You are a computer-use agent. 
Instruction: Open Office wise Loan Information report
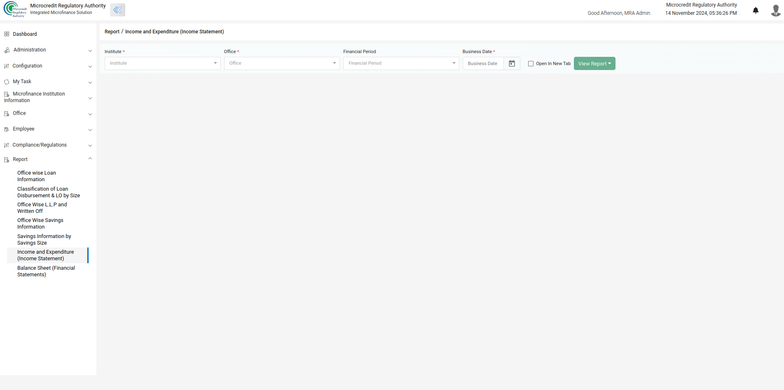point(37,176)
